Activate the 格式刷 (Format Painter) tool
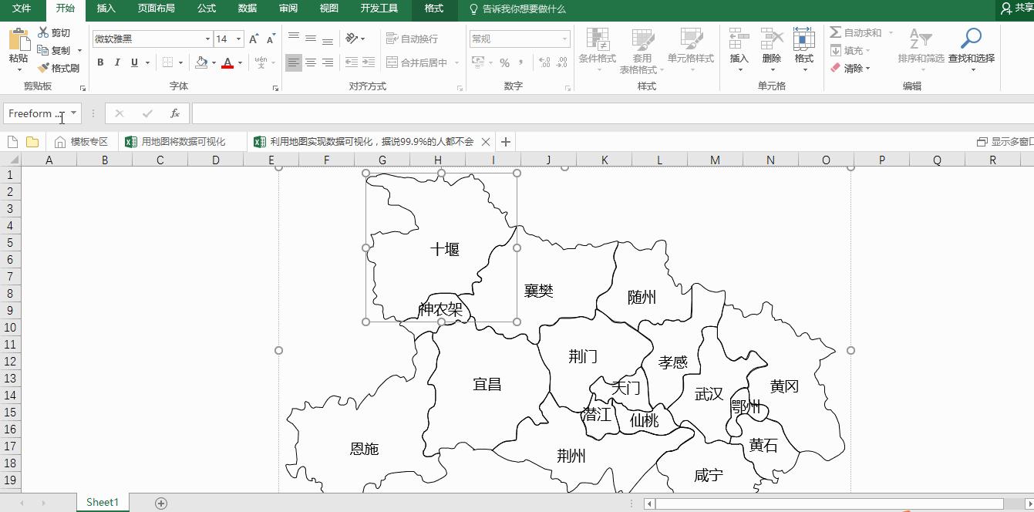 pos(64,68)
